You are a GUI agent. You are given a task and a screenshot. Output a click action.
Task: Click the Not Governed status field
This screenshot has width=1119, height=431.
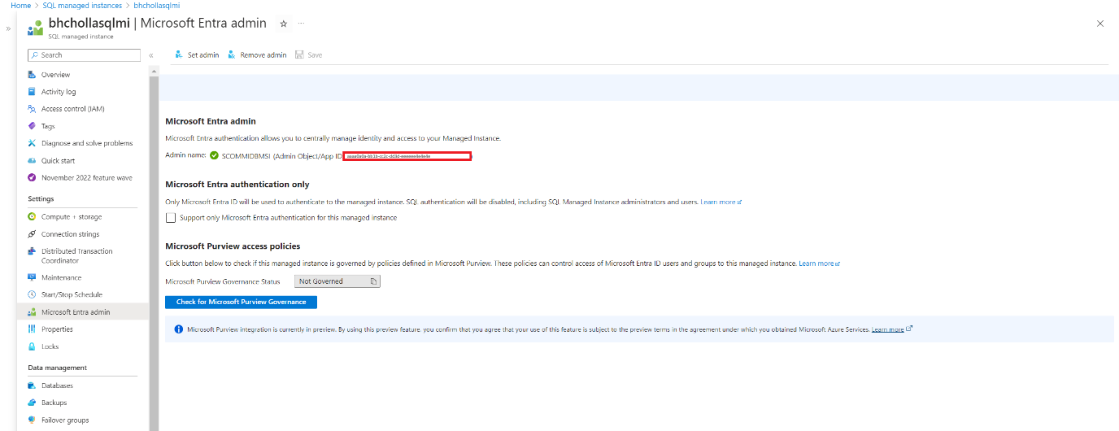(337, 281)
